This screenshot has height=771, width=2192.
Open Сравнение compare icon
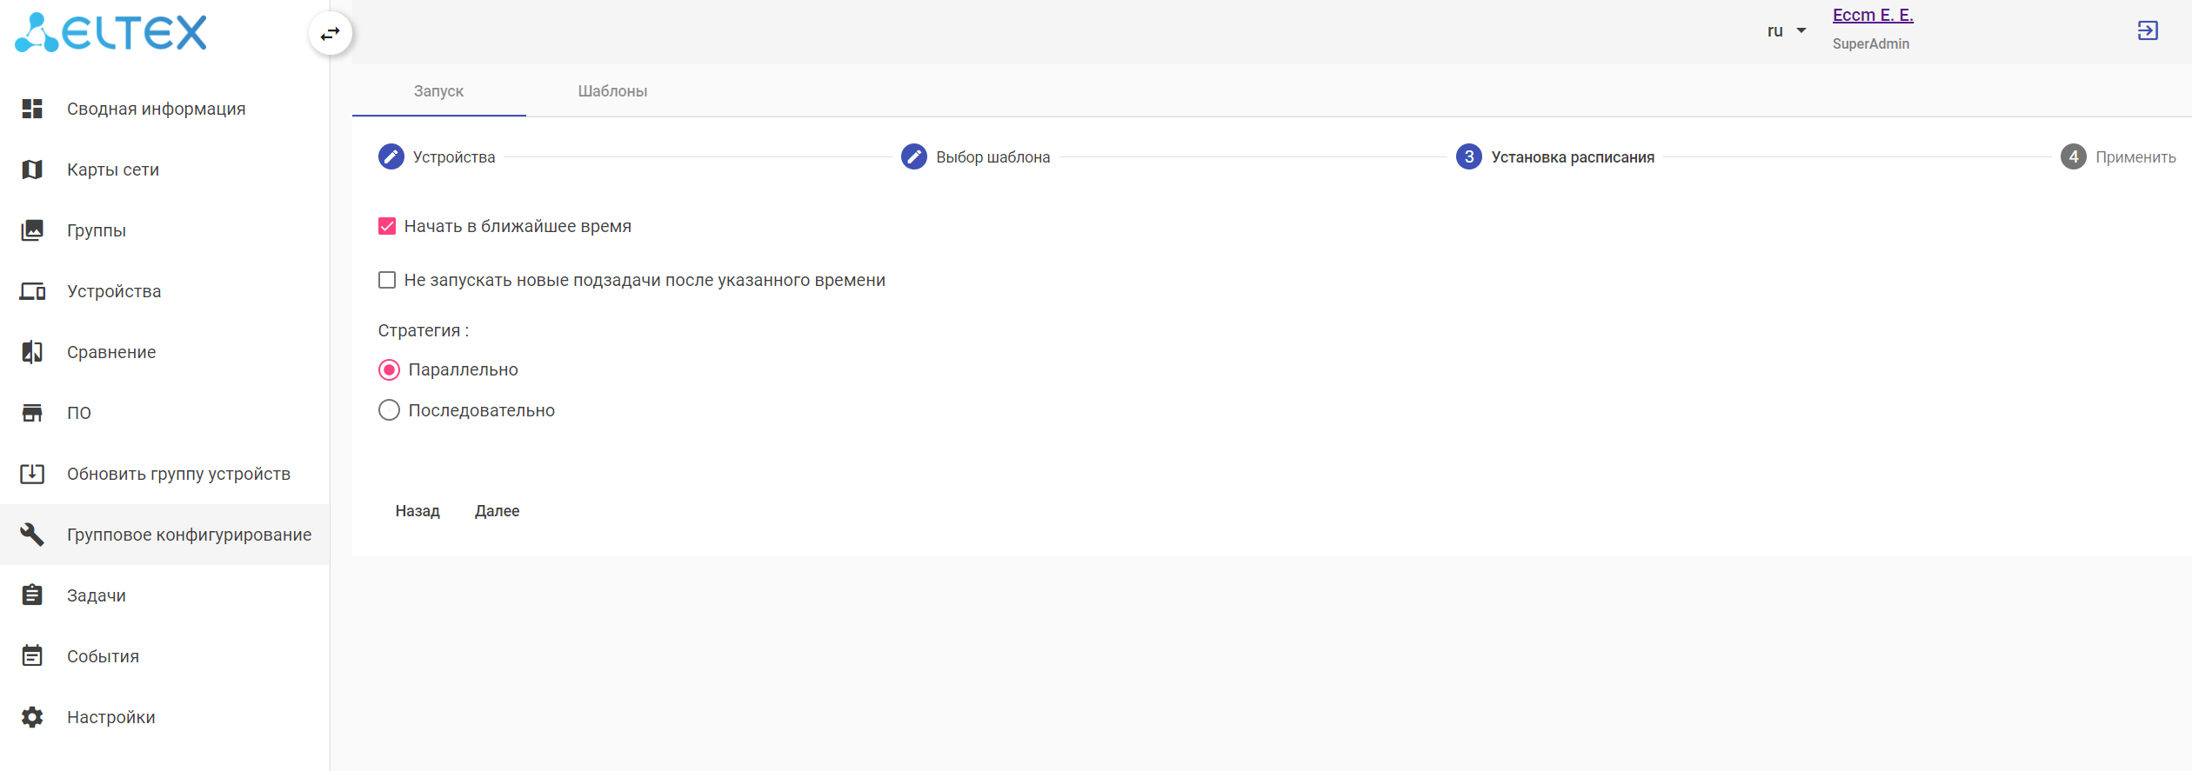click(x=32, y=352)
